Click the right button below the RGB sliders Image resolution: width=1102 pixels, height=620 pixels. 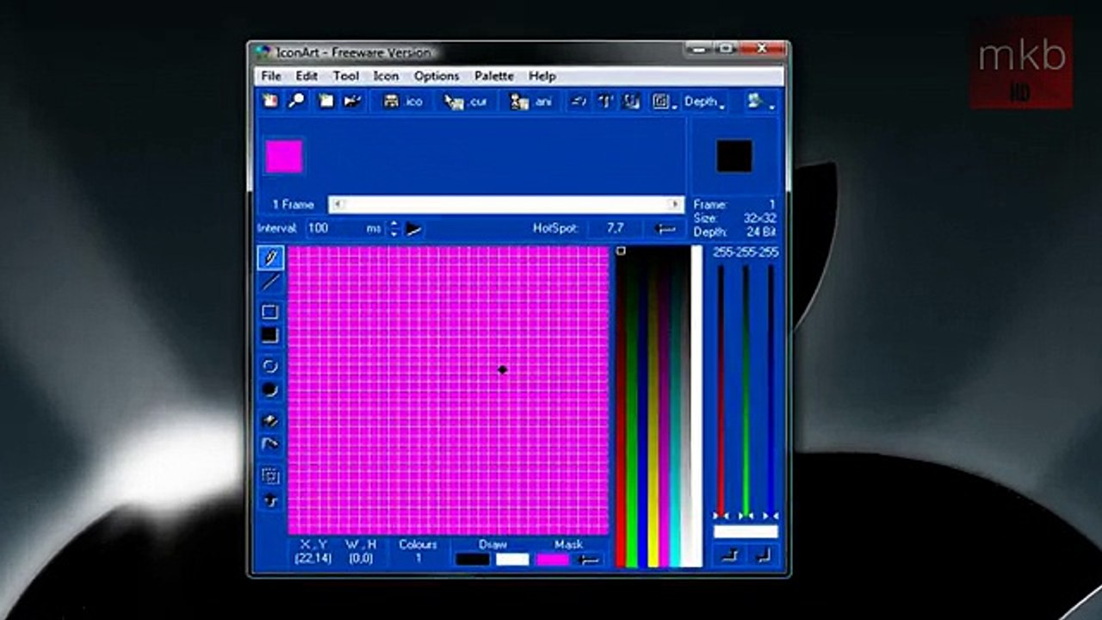763,555
